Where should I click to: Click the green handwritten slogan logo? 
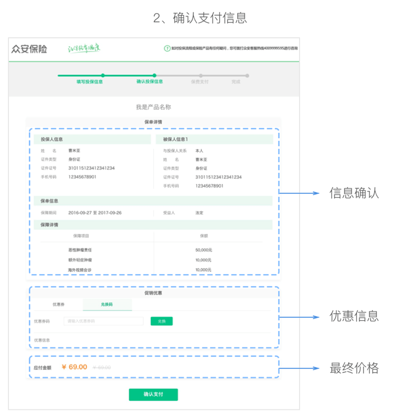[x=84, y=48]
